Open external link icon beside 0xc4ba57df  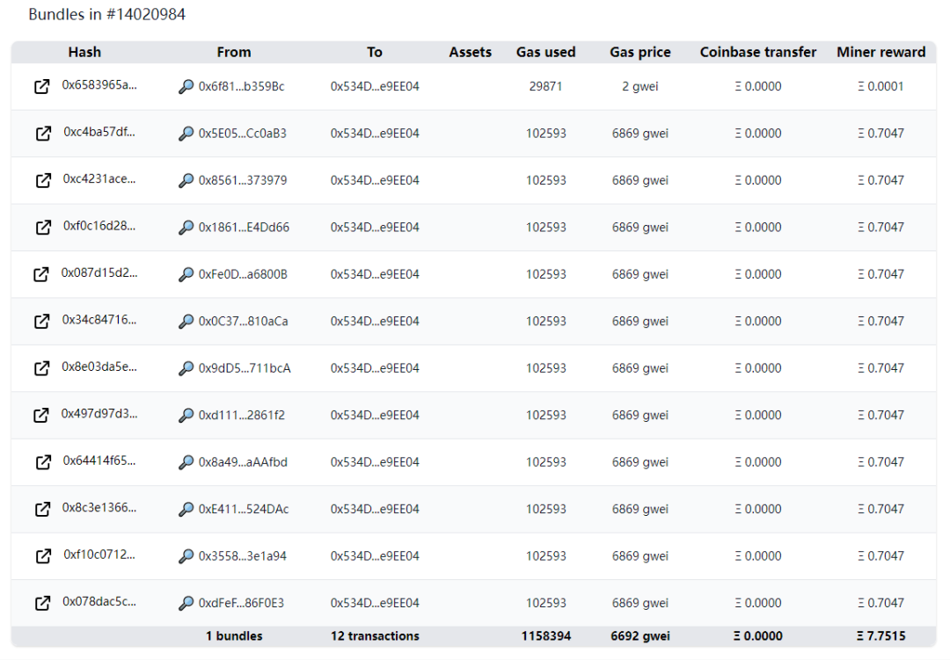43,134
